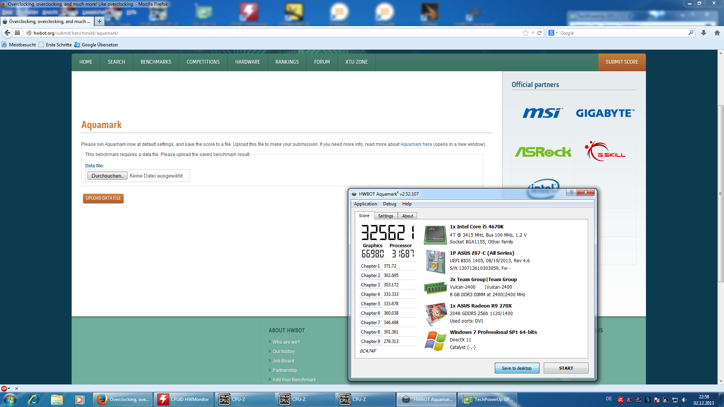The width and height of the screenshot is (724, 407).
Task: Click the page vertical scrollbar thumb
Action: 721,193
